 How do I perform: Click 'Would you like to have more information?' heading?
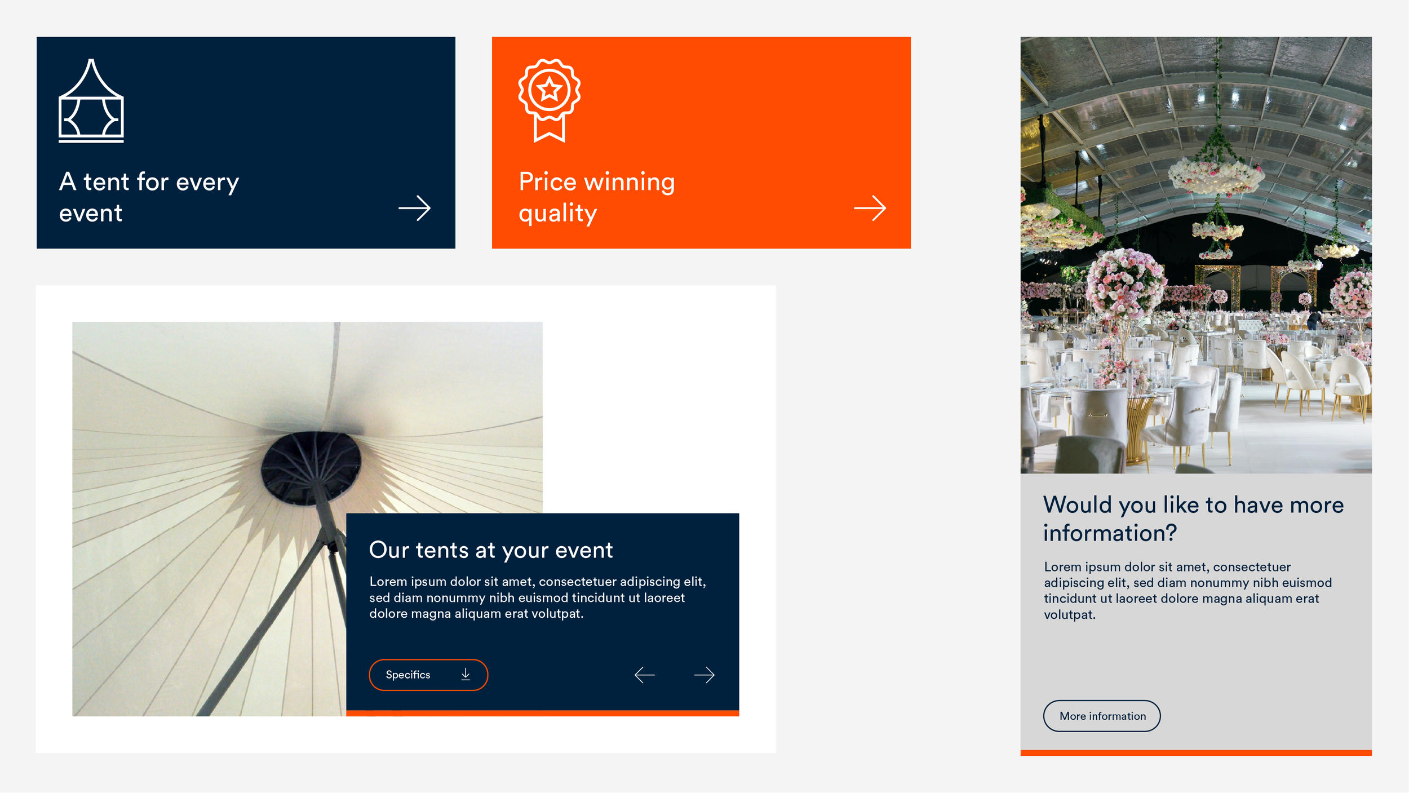tap(1194, 519)
